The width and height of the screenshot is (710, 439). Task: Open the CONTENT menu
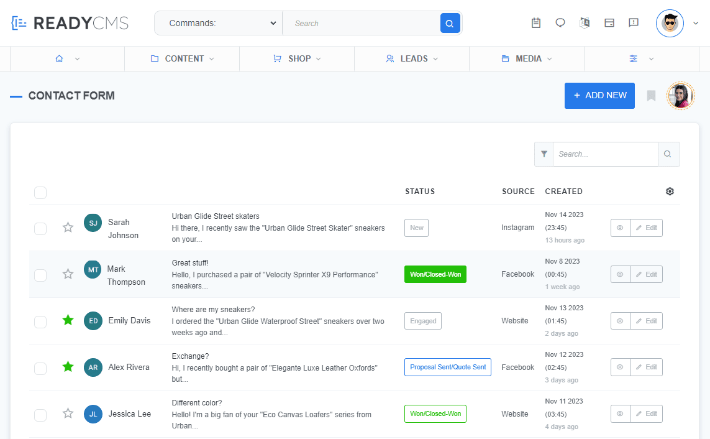(x=182, y=59)
